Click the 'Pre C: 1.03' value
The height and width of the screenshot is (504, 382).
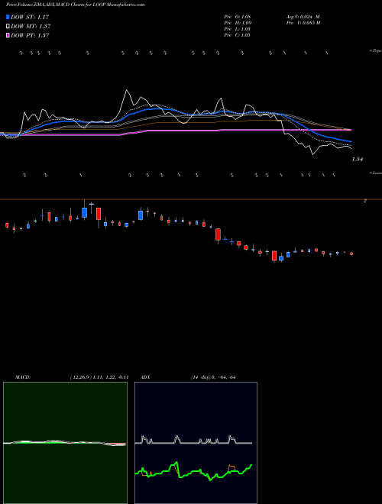click(x=238, y=35)
